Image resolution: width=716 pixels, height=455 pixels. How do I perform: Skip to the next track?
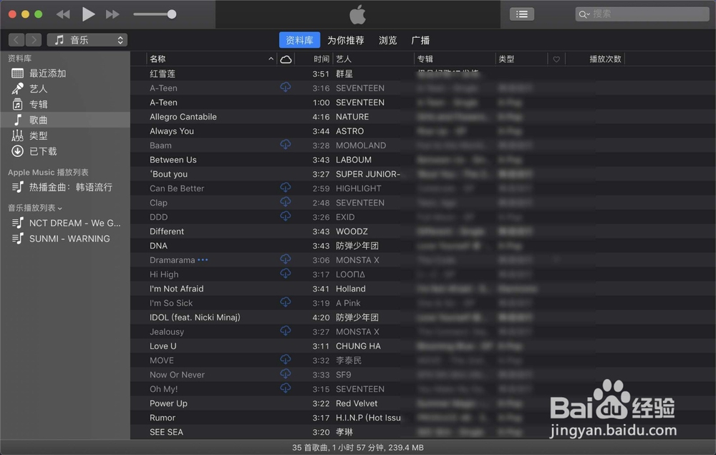click(x=112, y=14)
